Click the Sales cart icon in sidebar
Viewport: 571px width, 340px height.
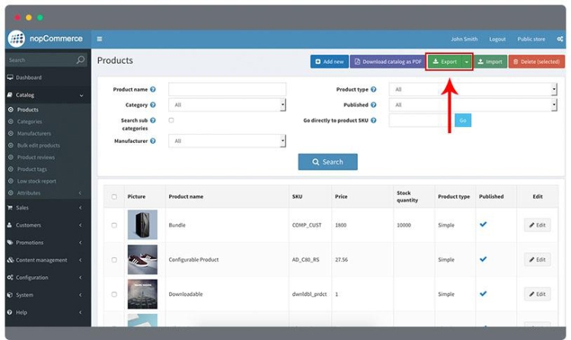coord(10,208)
